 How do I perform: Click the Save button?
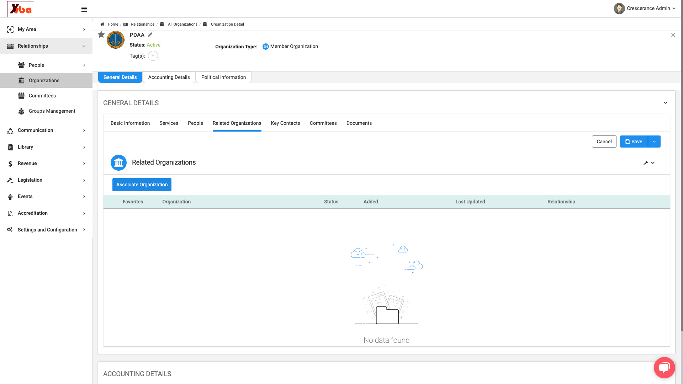[634, 142]
